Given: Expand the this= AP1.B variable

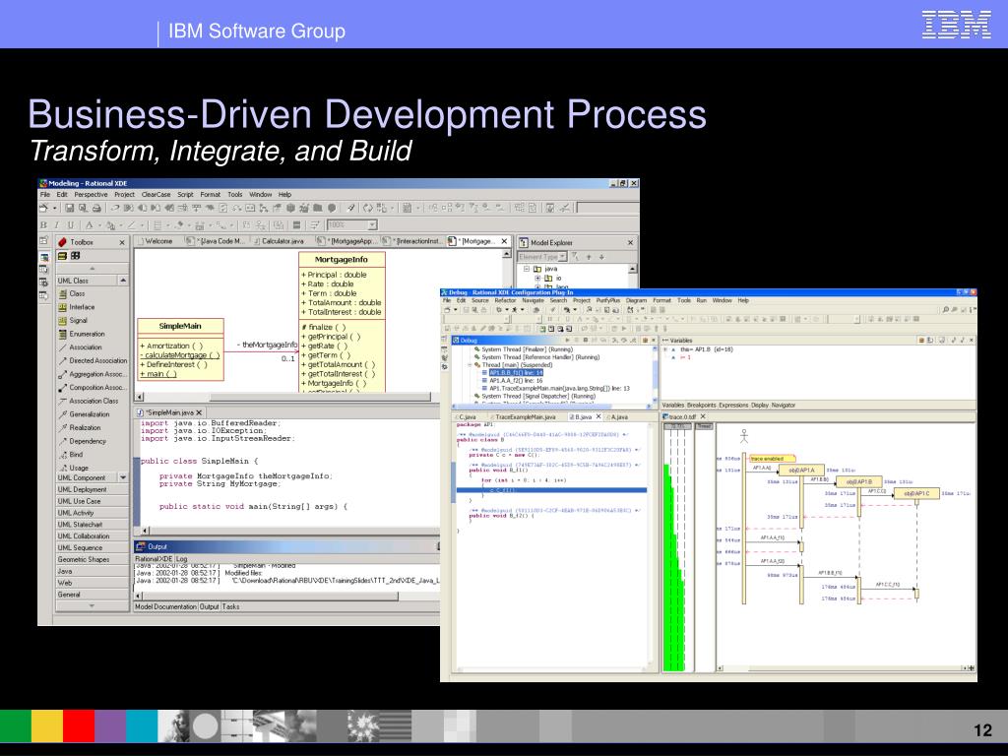Looking at the screenshot, I should coord(665,349).
